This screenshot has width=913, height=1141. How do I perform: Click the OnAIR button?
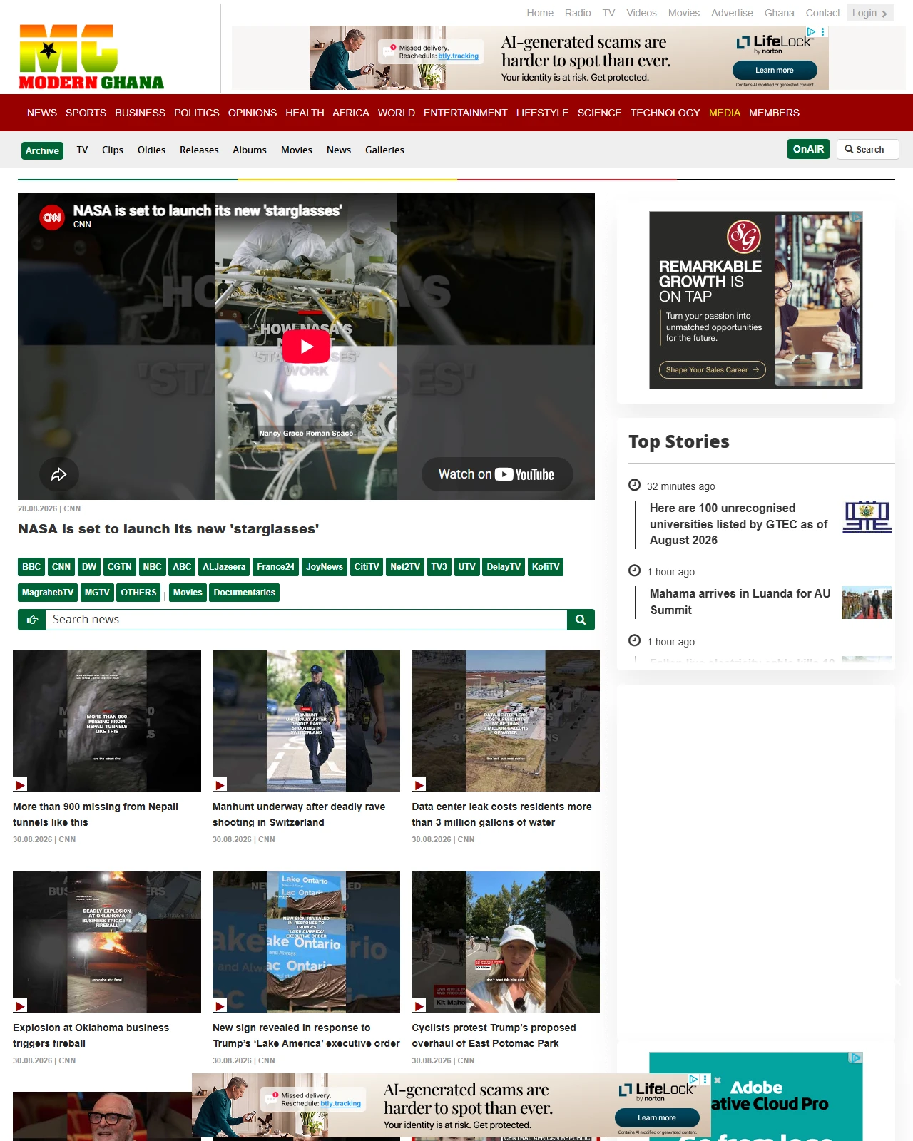tap(809, 149)
